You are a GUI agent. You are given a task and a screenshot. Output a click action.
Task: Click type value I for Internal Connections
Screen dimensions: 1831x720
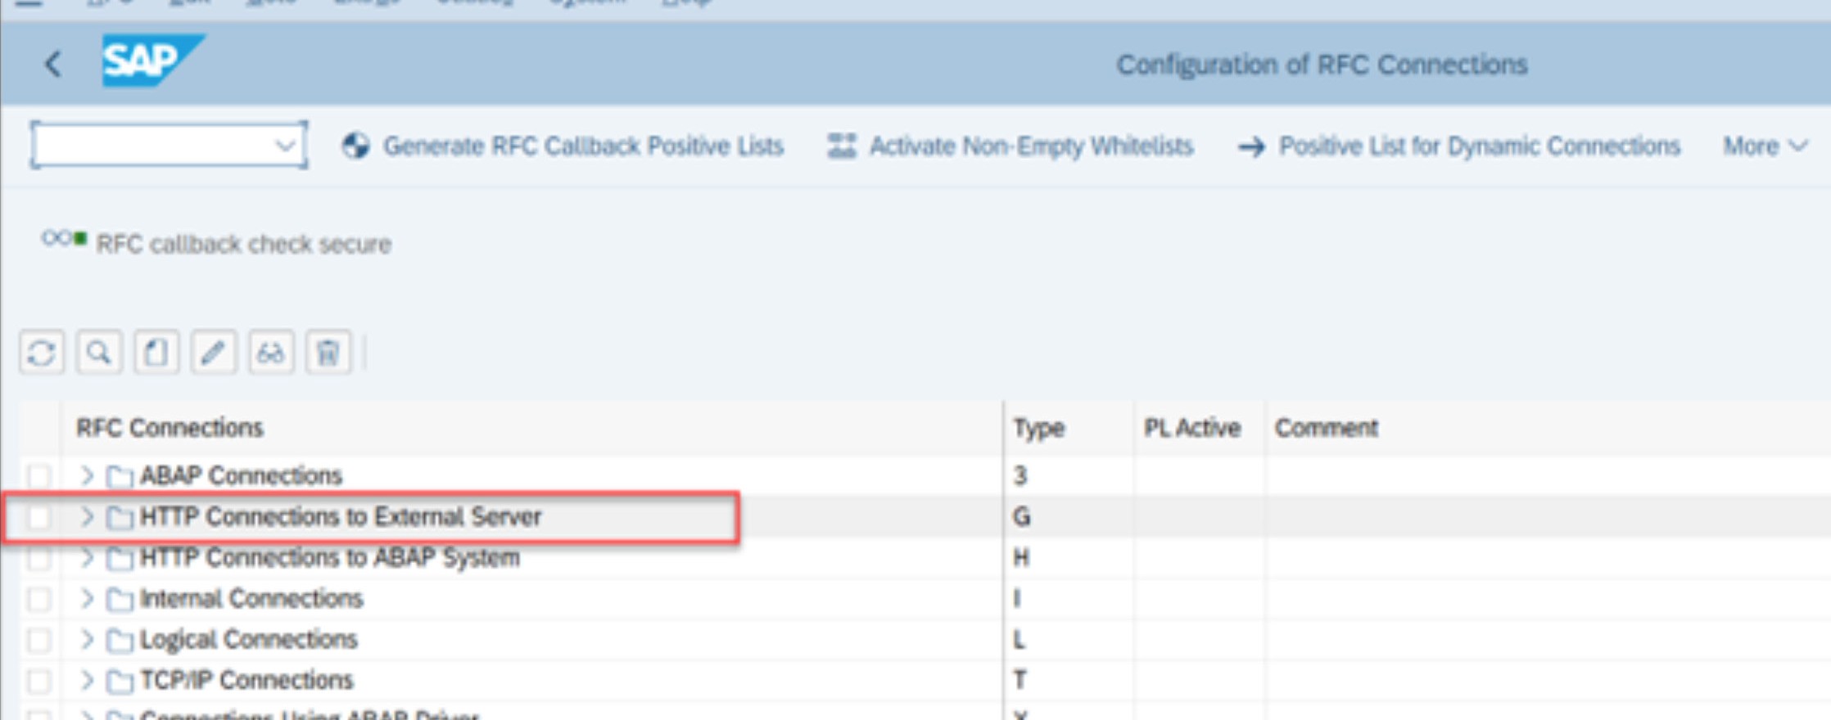[1017, 598]
